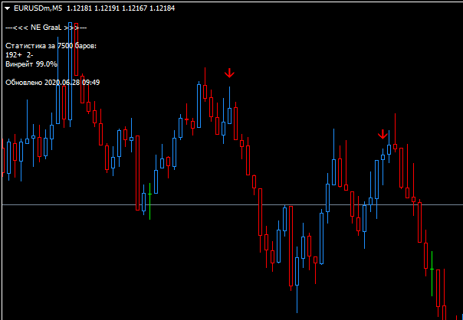Click the 'Обновлено 2020.06.28 09:49' timestamp

coord(53,82)
